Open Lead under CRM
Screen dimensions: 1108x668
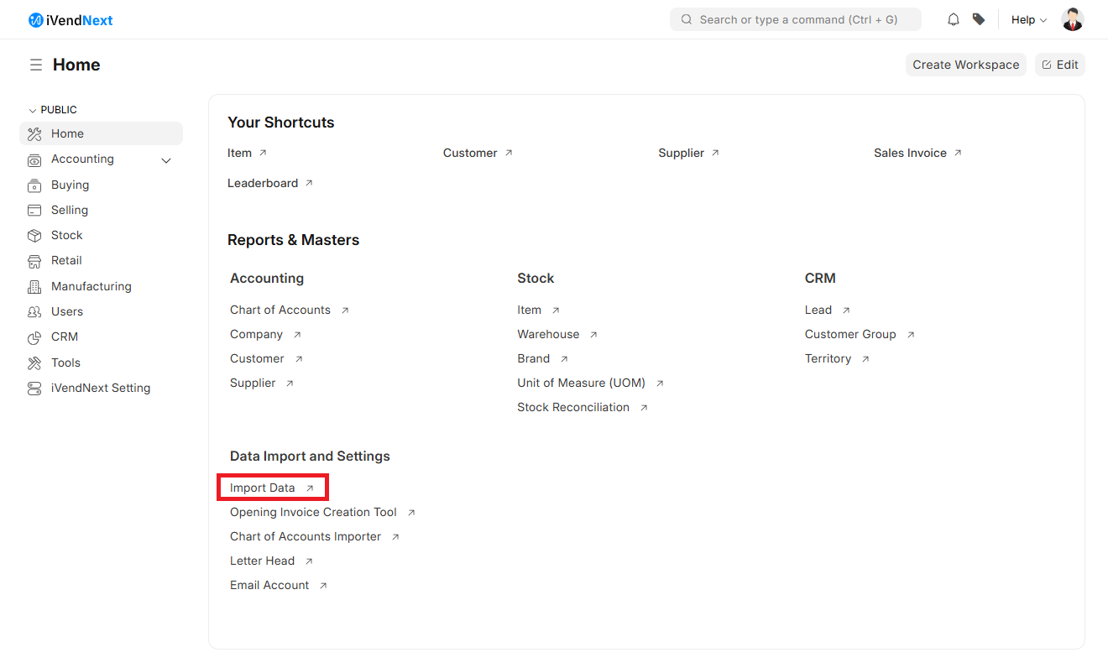(x=818, y=310)
